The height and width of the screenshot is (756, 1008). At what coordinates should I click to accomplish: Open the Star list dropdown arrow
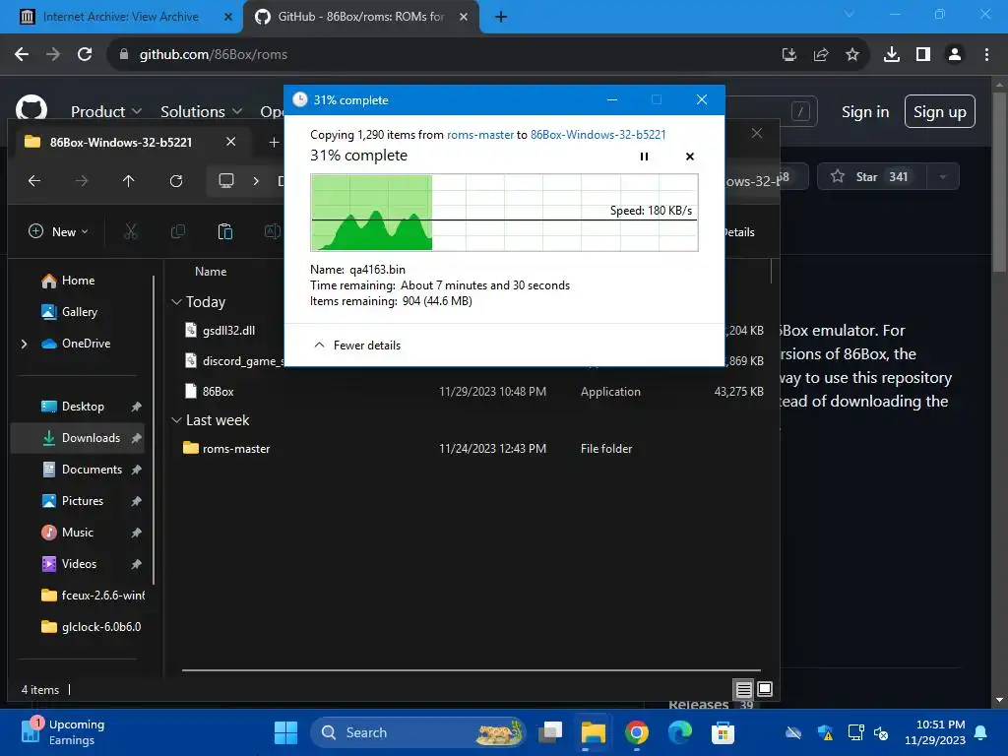pos(943,177)
